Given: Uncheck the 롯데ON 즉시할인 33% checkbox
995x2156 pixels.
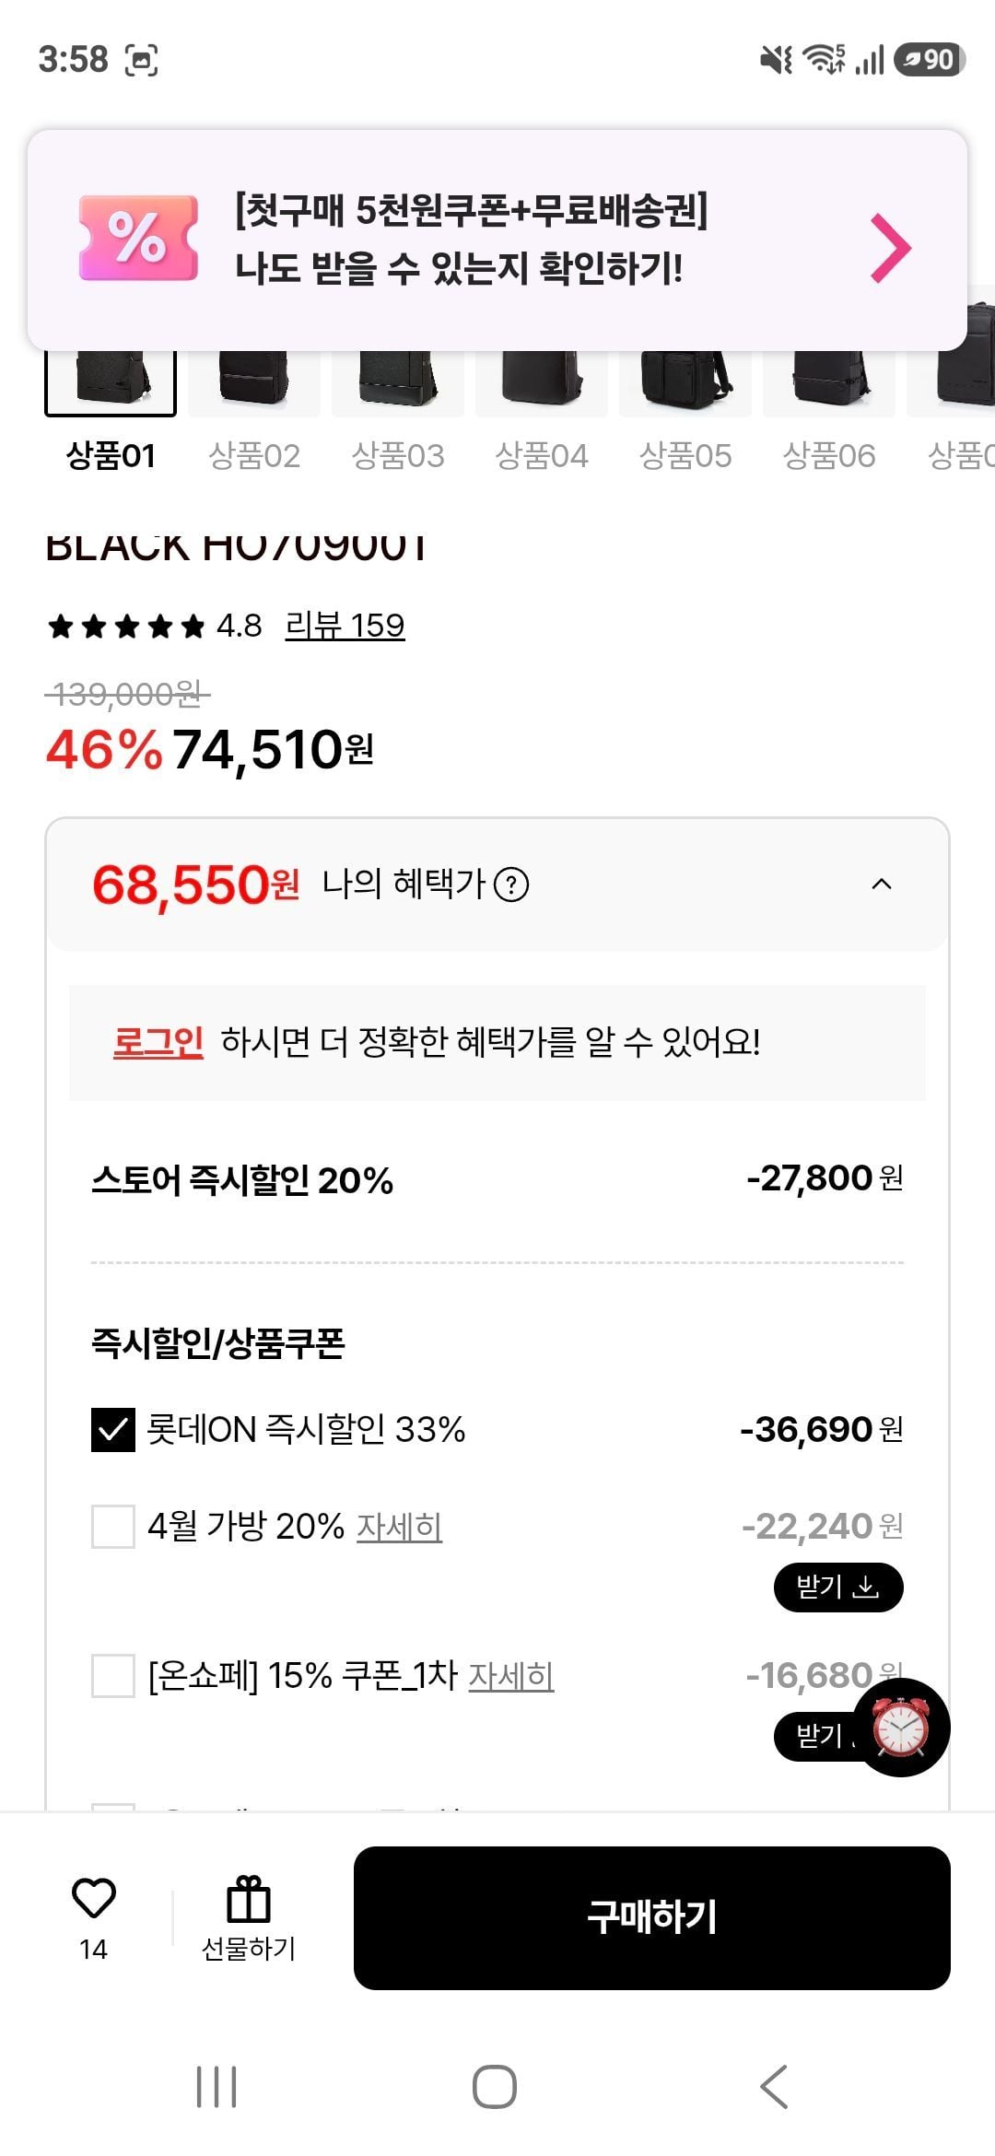Looking at the screenshot, I should click(113, 1429).
